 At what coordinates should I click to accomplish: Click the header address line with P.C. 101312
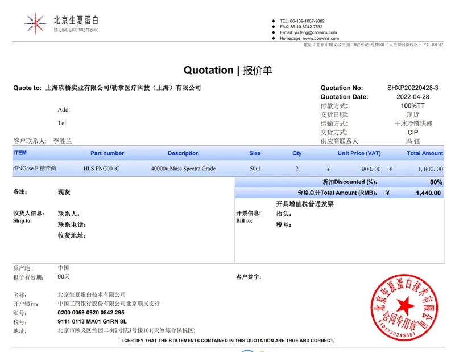pos(374,44)
